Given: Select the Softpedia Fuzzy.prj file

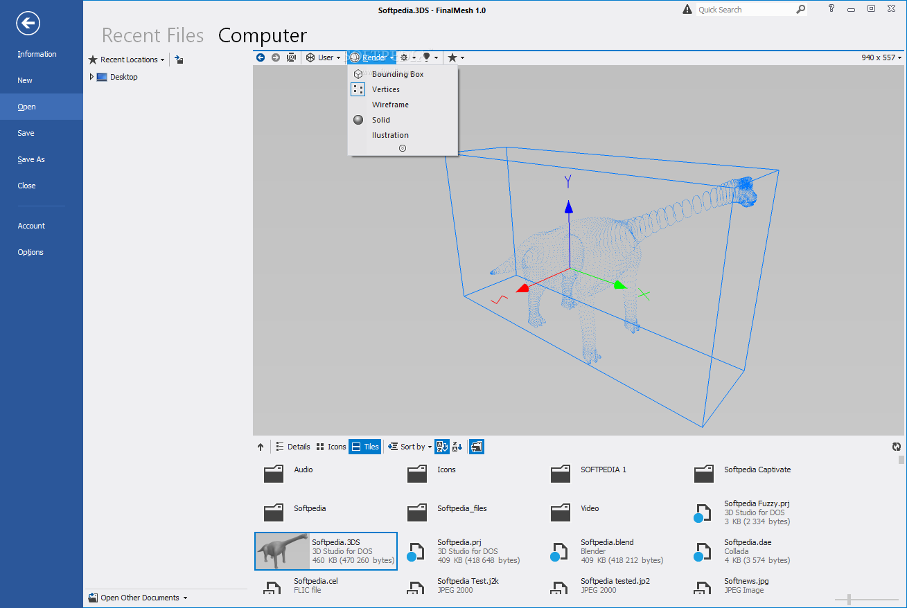Looking at the screenshot, I should pos(756,512).
